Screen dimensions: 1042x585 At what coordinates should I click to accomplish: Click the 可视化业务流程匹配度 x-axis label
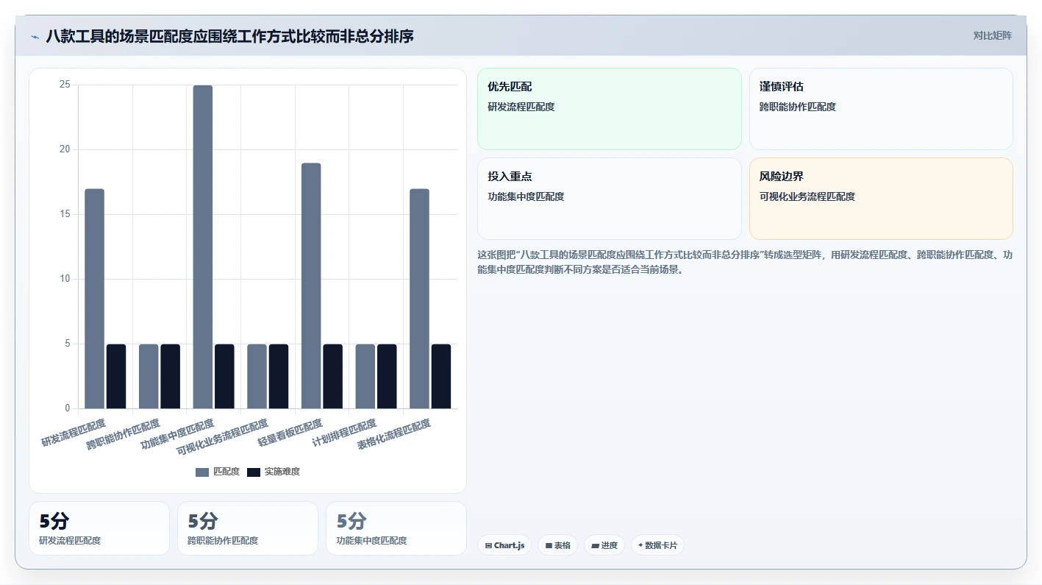click(223, 436)
